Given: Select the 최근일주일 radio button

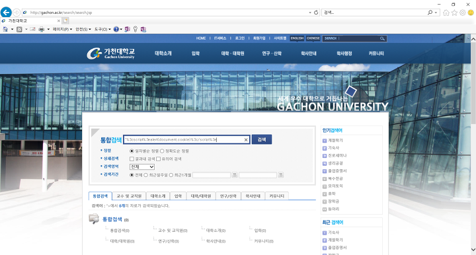Looking at the screenshot, I should click(145, 175).
